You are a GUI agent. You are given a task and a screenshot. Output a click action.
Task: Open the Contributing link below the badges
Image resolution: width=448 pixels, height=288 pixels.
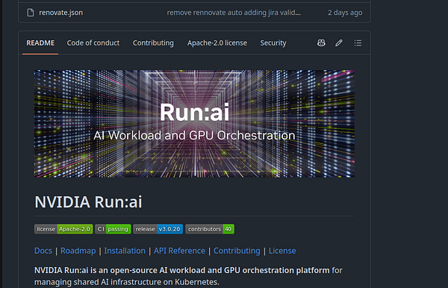coord(237,251)
